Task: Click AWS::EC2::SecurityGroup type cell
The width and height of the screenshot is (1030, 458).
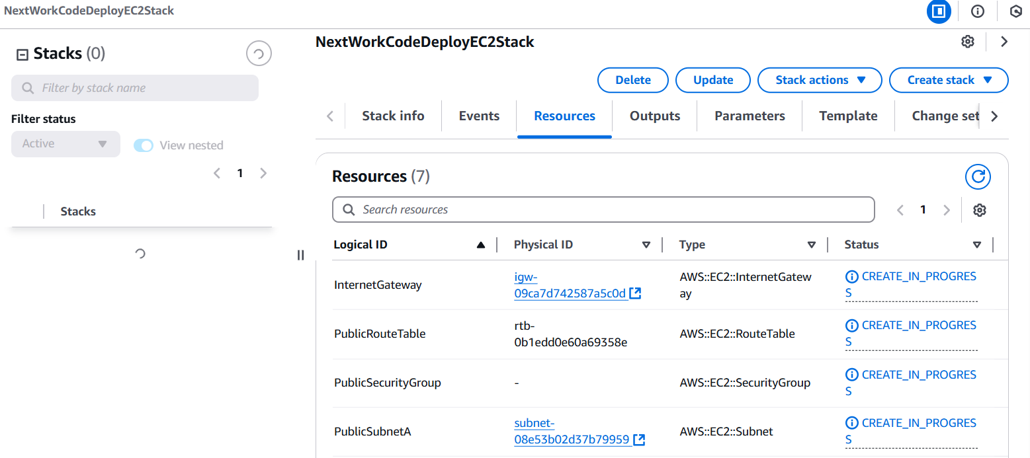Action: (x=745, y=383)
